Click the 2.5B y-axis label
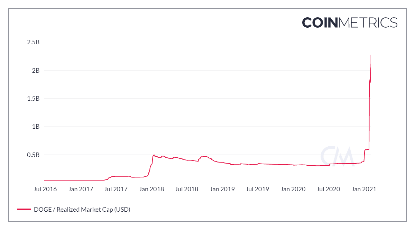Viewport: 415px width, 230px height. click(33, 42)
